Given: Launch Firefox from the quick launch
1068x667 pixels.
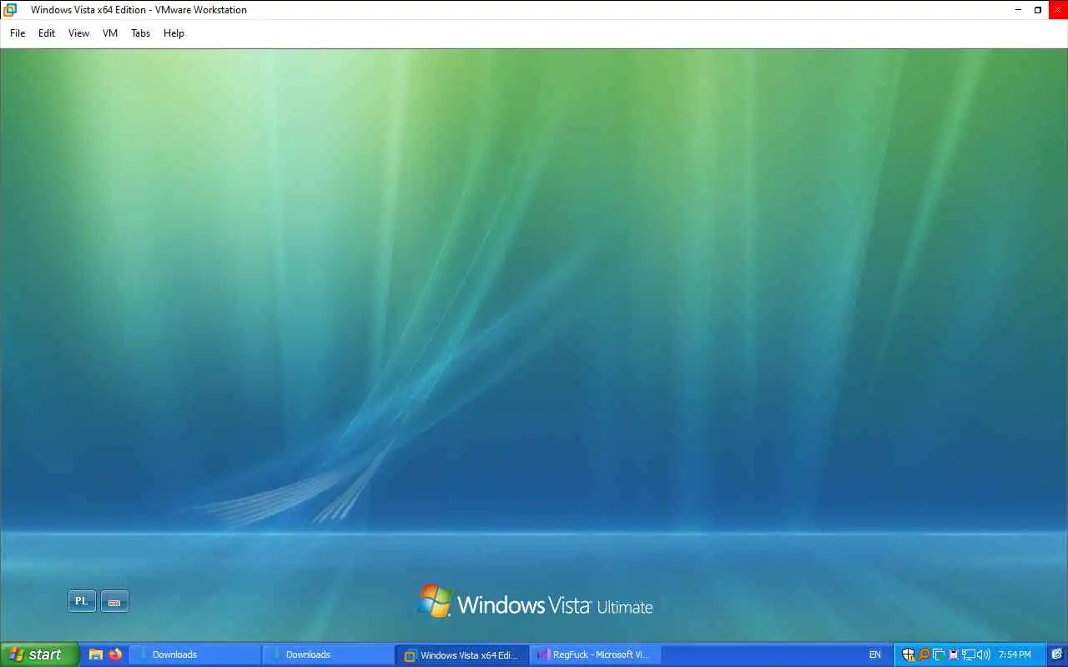Looking at the screenshot, I should pos(115,654).
